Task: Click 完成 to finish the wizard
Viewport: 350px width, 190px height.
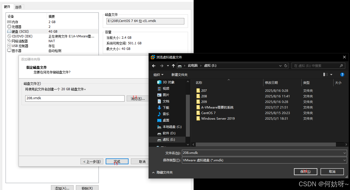Action: point(117,161)
